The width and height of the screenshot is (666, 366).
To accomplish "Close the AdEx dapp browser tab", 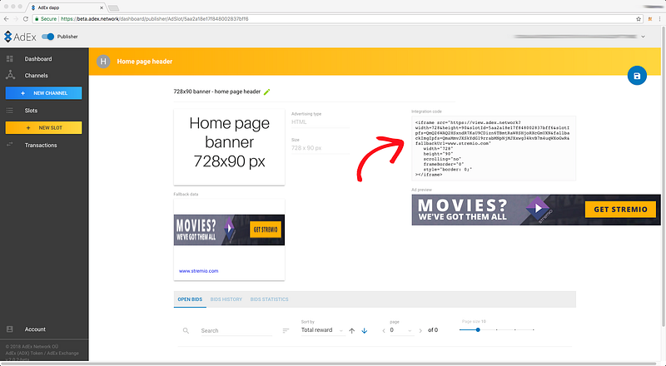I will 102,7.
